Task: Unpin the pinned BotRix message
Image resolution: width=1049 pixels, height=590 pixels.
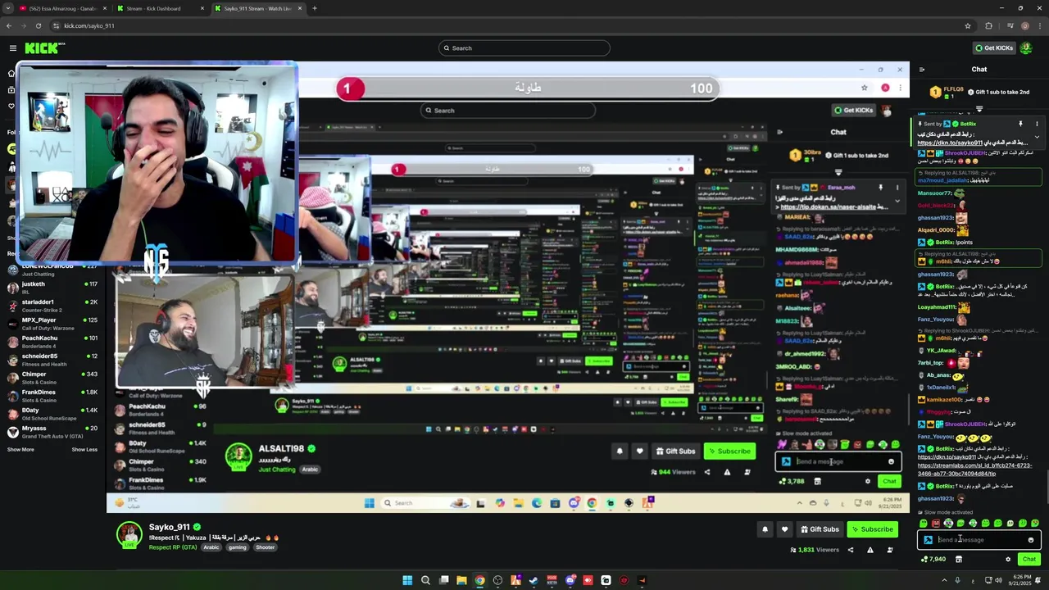Action: click(1020, 124)
